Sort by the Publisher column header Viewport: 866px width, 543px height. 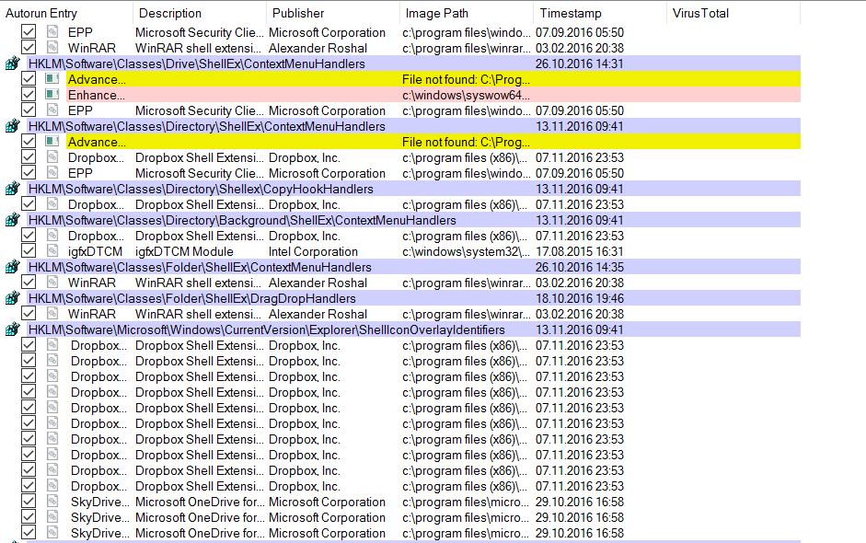tap(333, 13)
